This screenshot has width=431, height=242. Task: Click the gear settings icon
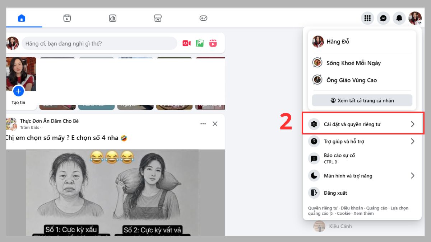tap(314, 124)
